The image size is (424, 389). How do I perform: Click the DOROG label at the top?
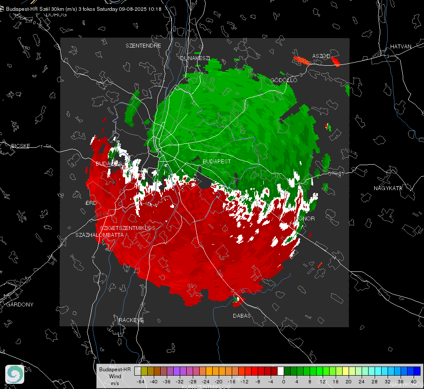(56, 15)
